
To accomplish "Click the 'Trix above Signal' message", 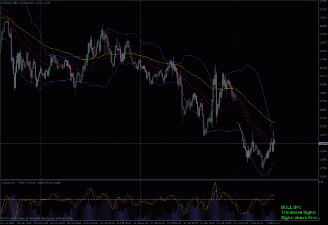I will (298, 212).
